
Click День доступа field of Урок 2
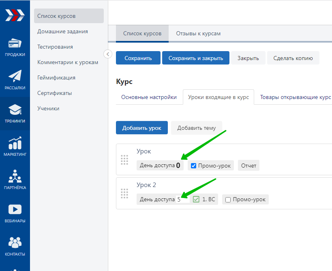[x=182, y=200]
